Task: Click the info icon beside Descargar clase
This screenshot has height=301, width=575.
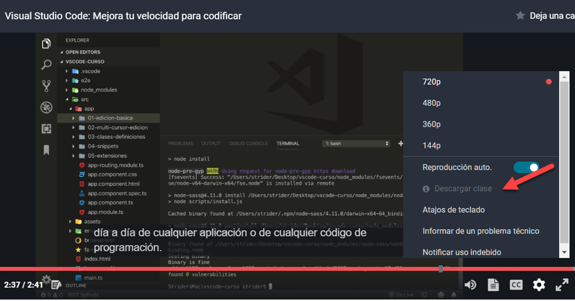Action: coord(426,188)
